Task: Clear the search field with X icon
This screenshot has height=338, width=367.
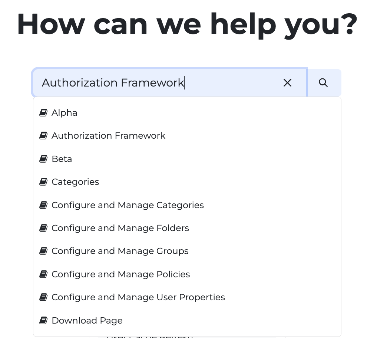Action: [287, 83]
